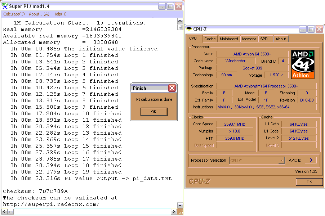Open the About tab in CPU-Z

[x=281, y=39]
